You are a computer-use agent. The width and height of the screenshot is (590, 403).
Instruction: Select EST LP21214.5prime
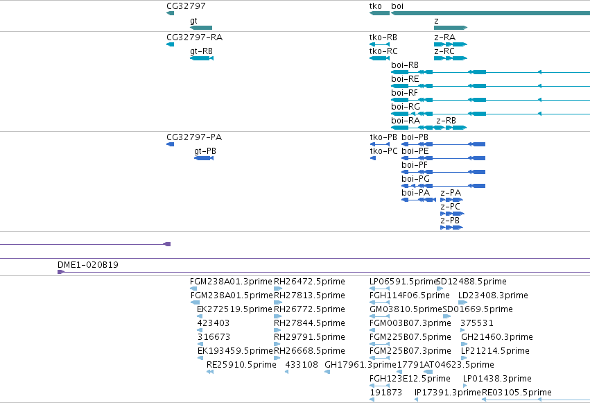(464, 358)
